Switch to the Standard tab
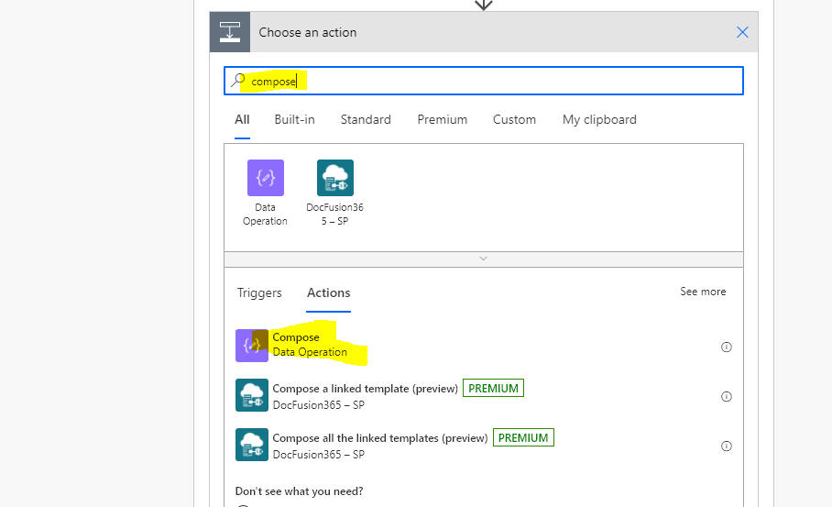Viewport: 832px width, 507px height. tap(366, 119)
